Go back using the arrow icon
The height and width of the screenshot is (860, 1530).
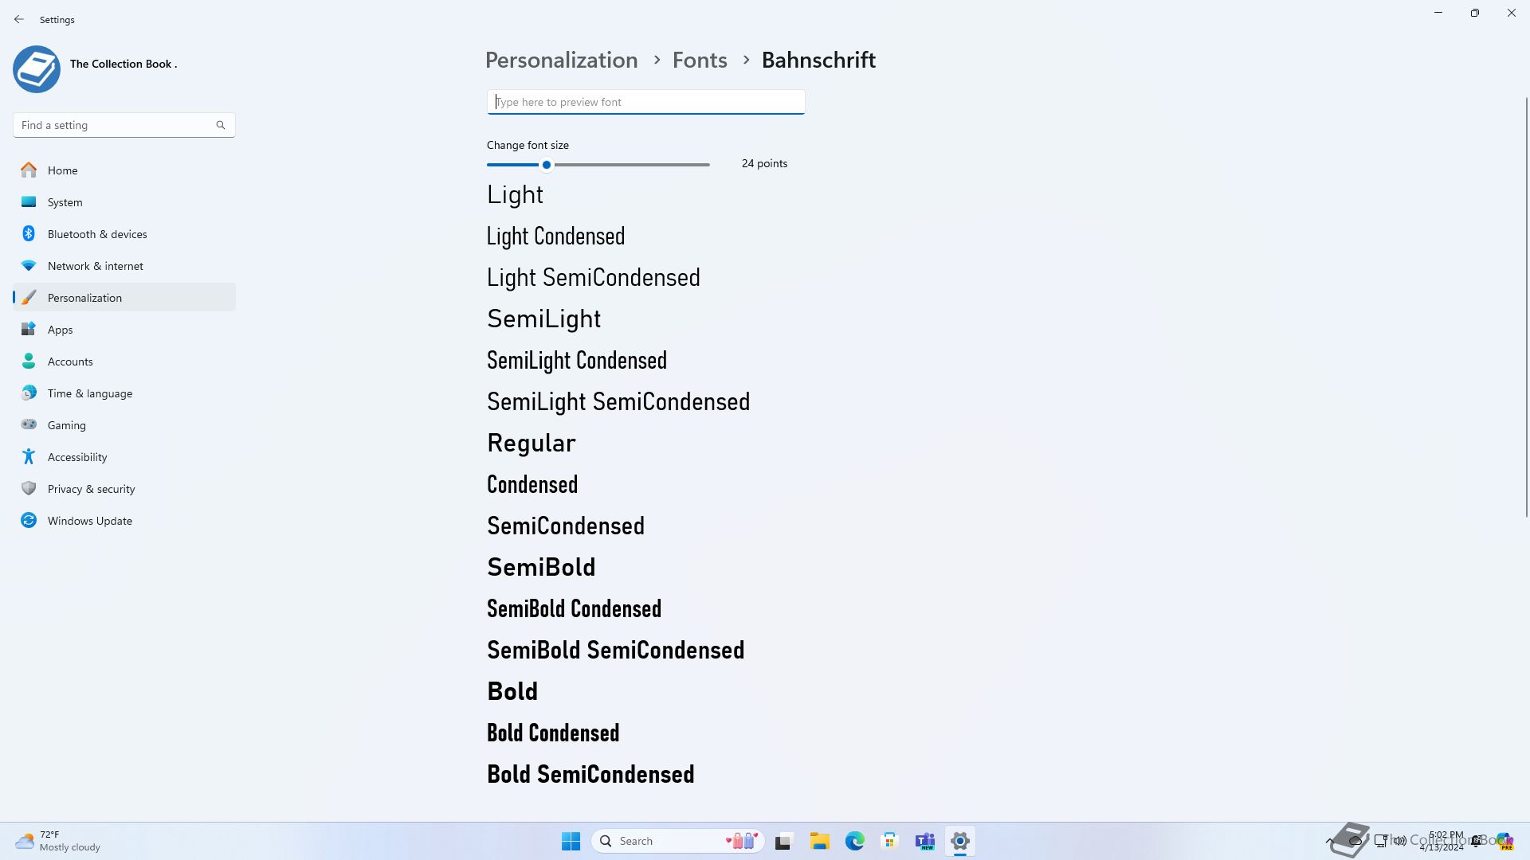point(19,19)
